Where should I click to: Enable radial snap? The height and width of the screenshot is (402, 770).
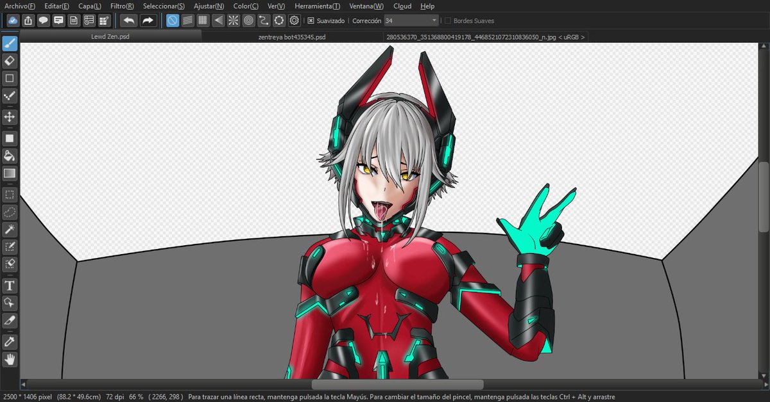(234, 20)
